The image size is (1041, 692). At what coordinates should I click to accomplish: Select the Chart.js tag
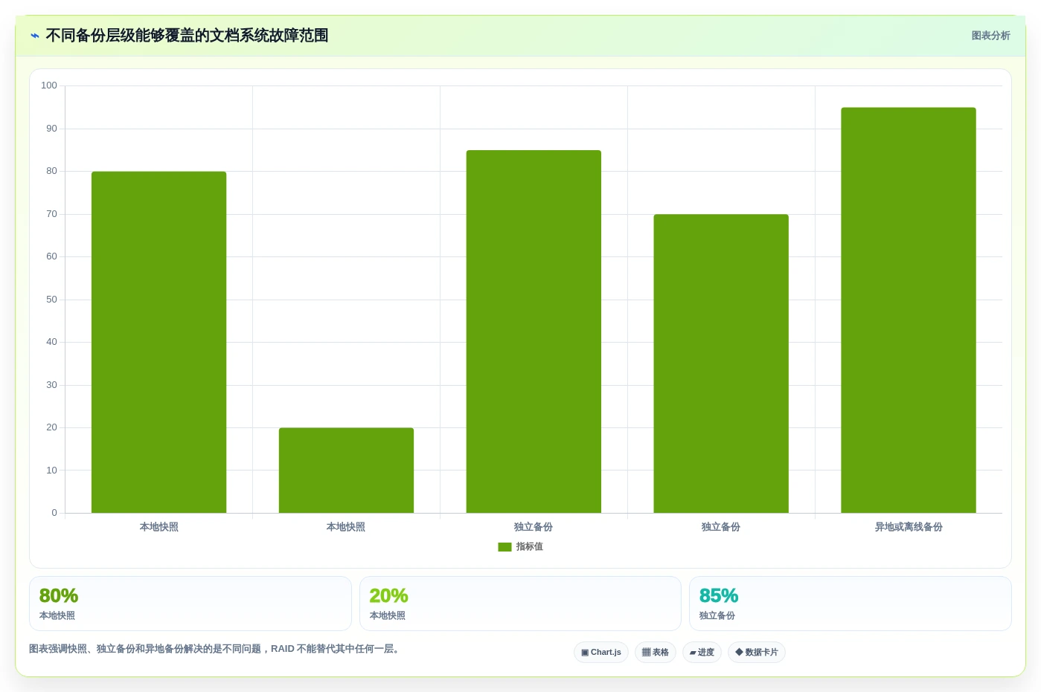click(601, 653)
